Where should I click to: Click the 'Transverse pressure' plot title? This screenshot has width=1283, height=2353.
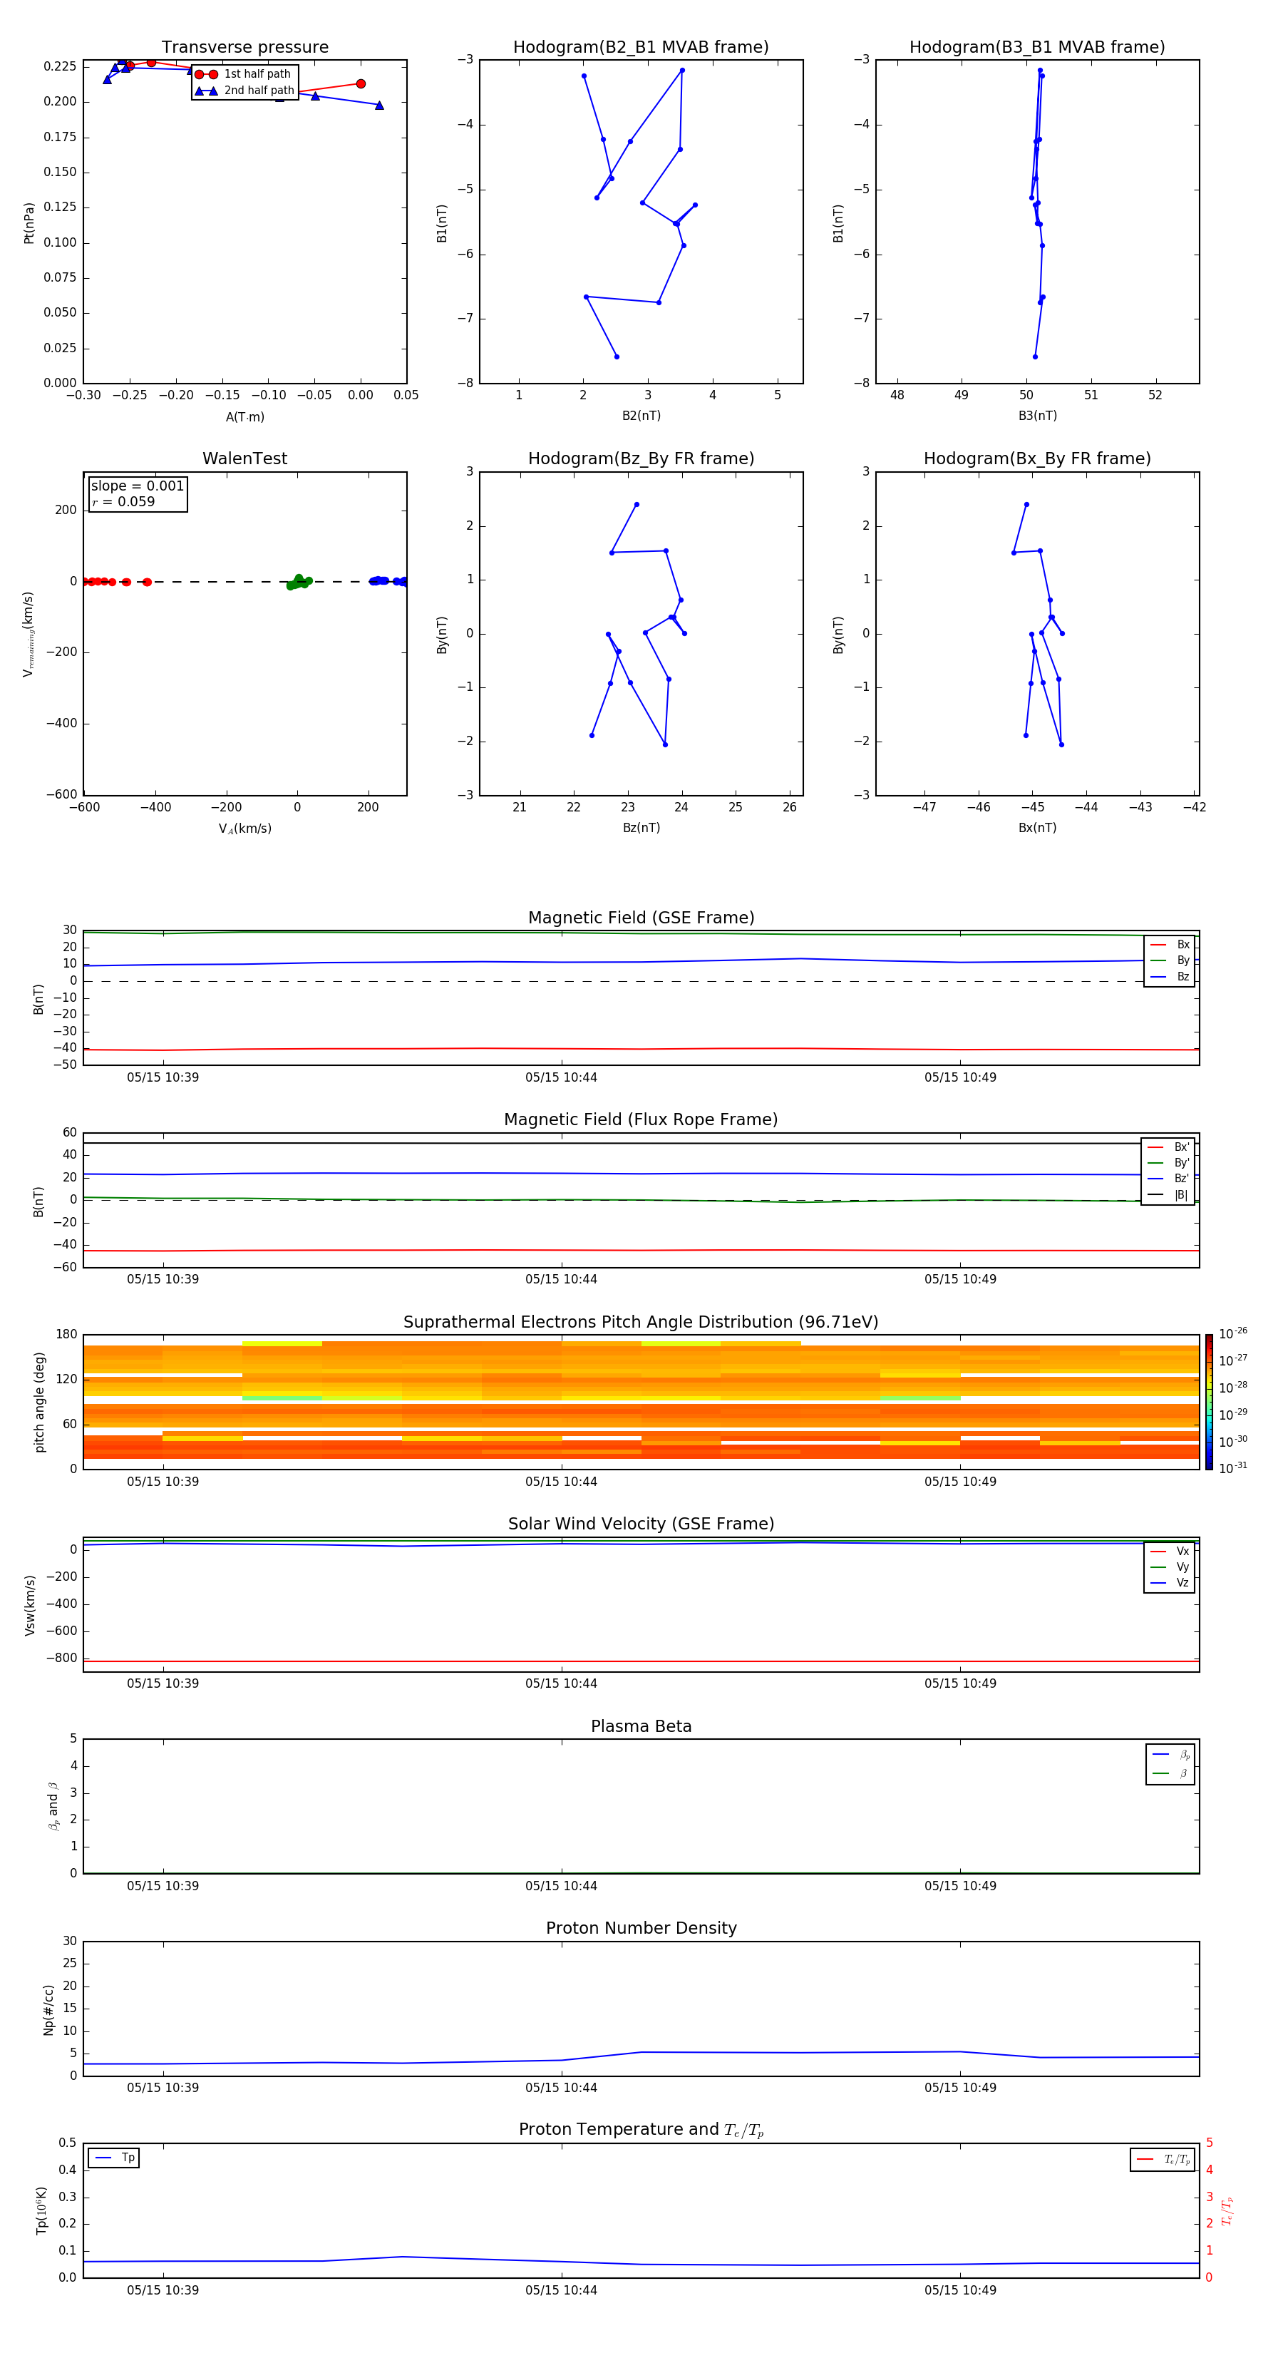[x=244, y=46]
